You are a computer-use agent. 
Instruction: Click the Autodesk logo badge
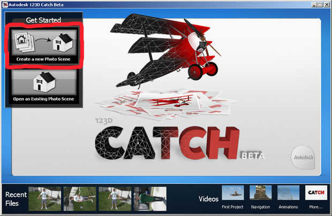tap(303, 157)
